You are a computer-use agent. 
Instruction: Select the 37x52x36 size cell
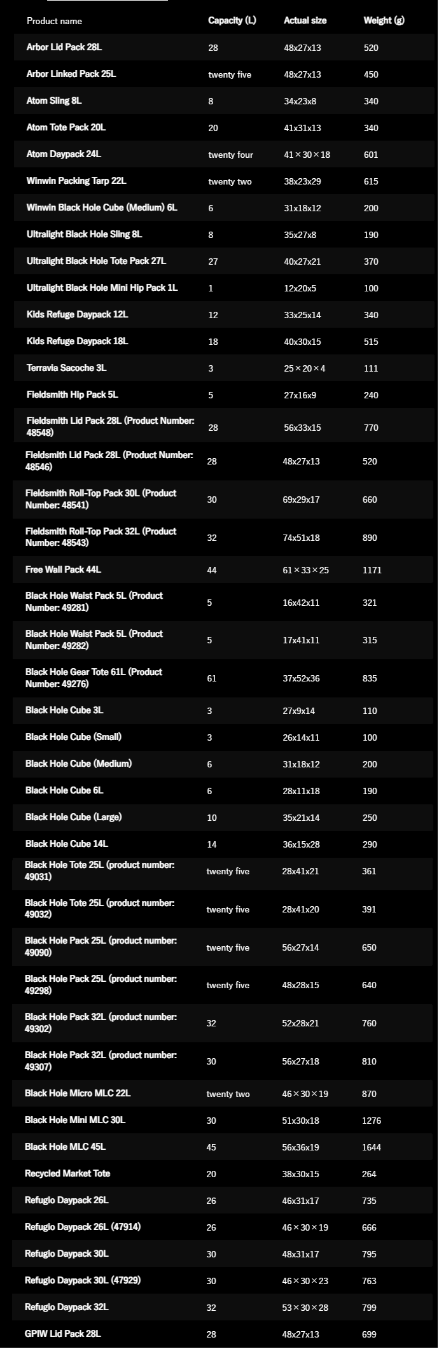(301, 678)
